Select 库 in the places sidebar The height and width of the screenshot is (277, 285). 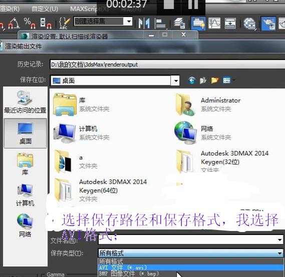[x=25, y=164]
